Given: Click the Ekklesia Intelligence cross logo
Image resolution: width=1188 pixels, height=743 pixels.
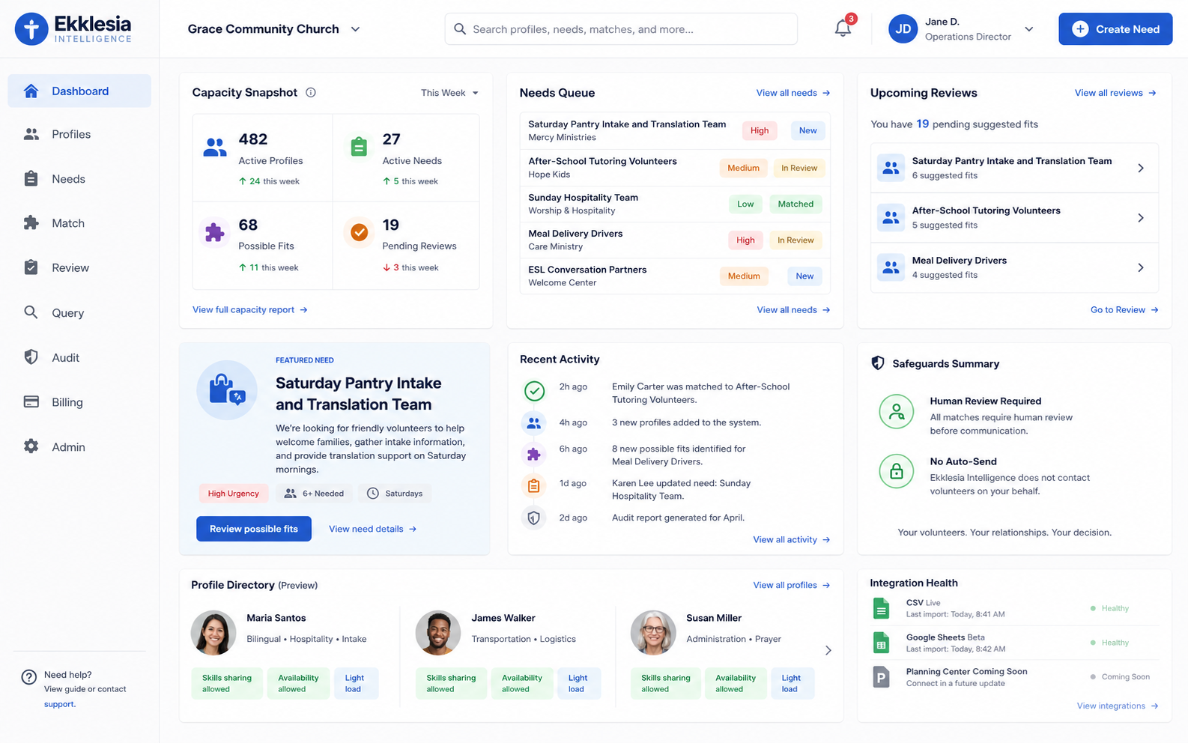Looking at the screenshot, I should pos(31,29).
